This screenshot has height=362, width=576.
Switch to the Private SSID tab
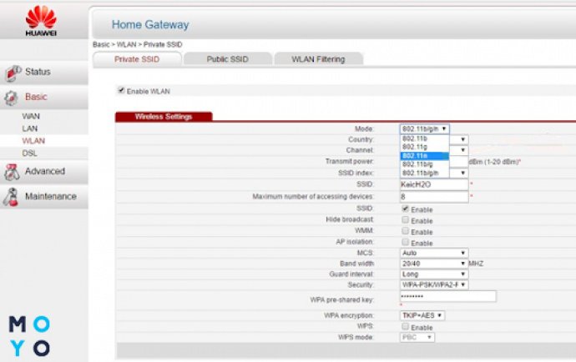click(x=137, y=59)
